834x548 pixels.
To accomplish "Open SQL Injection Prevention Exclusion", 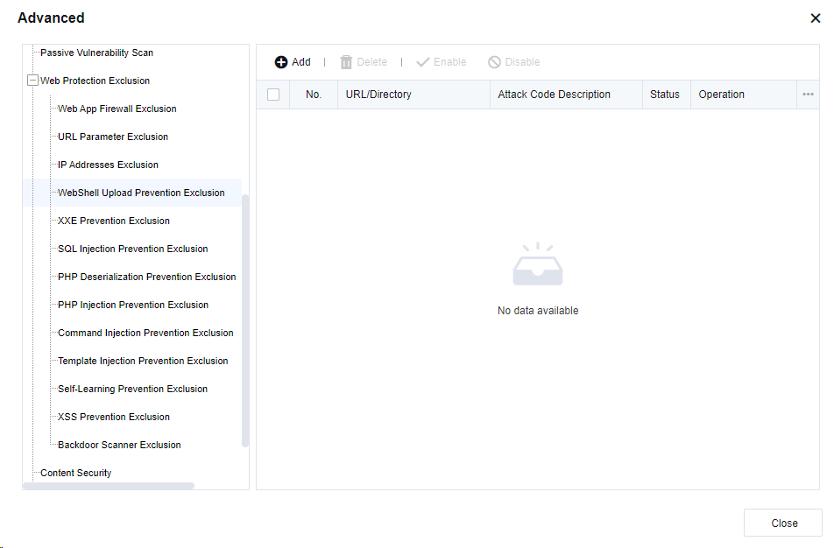I will coord(132,249).
